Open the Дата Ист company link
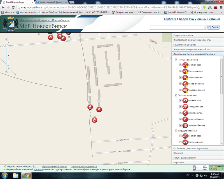This screenshot has height=179, width=224. click(38, 169)
